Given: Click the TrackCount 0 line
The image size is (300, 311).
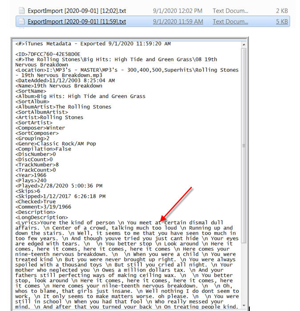Looking at the screenshot, I should tap(36, 170).
